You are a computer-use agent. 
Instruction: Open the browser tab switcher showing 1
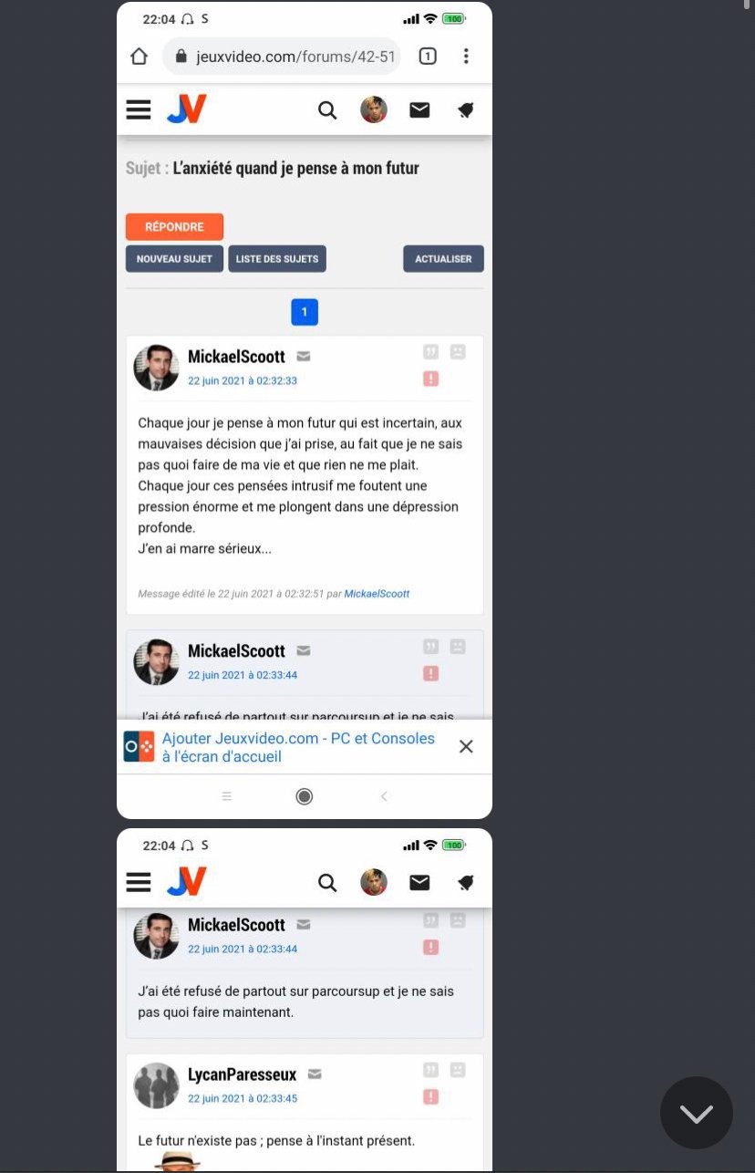[x=428, y=57]
